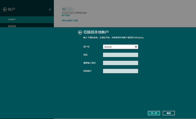The width and height of the screenshot is (196, 119).
Task: Focus the 重新输入密码 input field
Action: click(121, 63)
